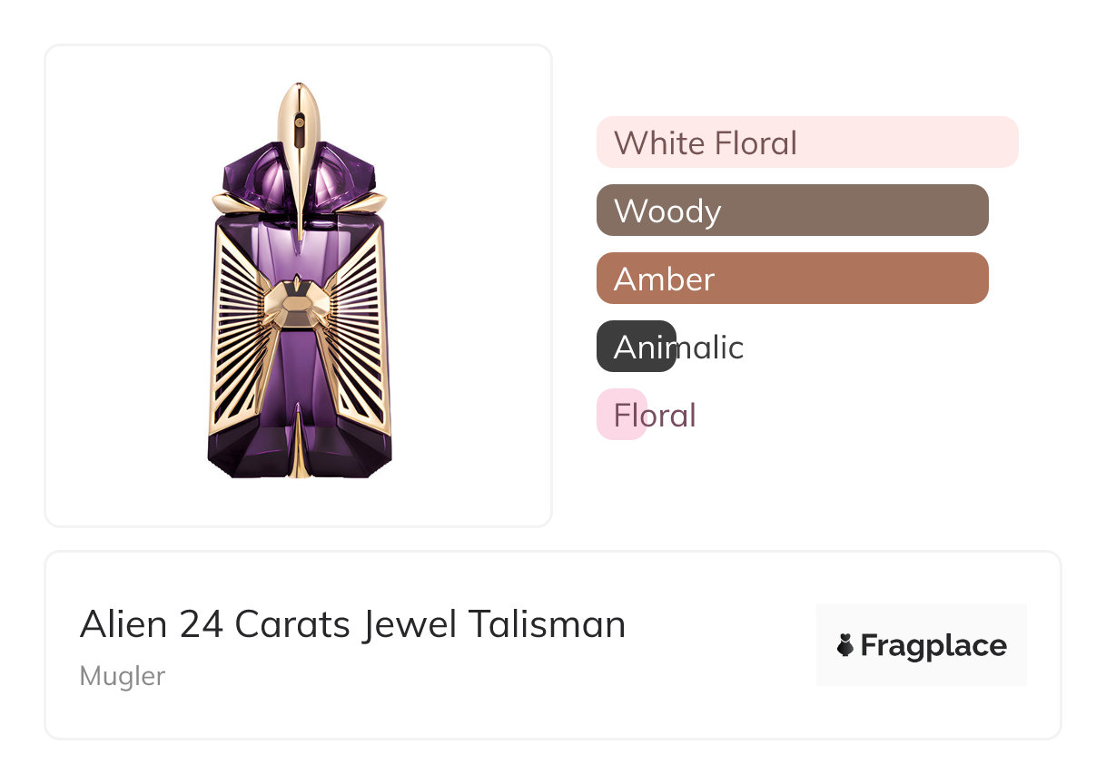Click the Fragplace wordmark text
1106x784 pixels.
(x=933, y=645)
